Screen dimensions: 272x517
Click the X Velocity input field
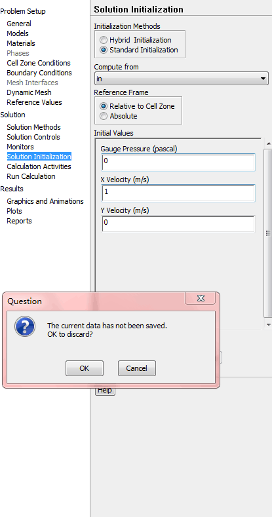click(178, 193)
